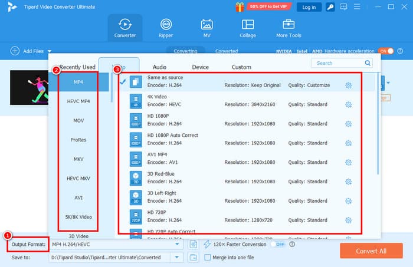The width and height of the screenshot is (413, 267).
Task: Select the HD 1080P Auto Correct profile
Action: click(x=247, y=139)
